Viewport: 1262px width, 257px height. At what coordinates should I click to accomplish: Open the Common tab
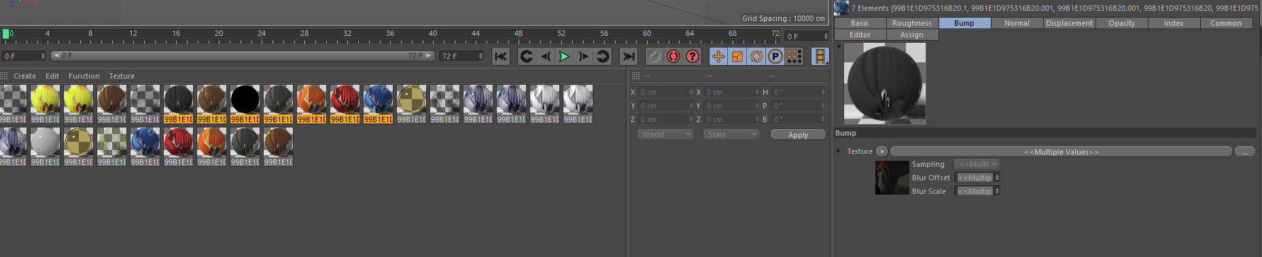click(x=1226, y=23)
